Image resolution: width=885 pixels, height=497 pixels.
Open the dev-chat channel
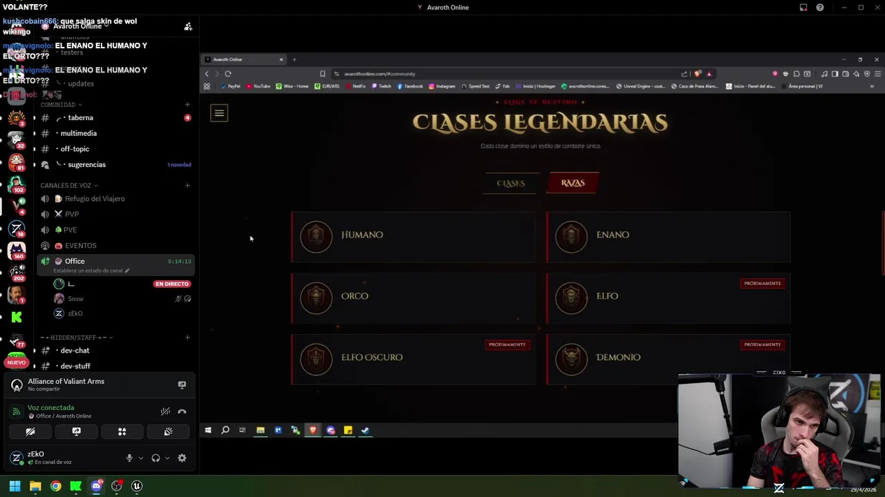pyautogui.click(x=115, y=351)
